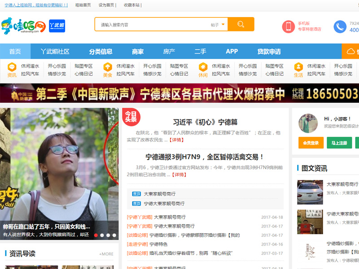The width and height of the screenshot is (359, 269).
Task: Click +MORE beside 资讯导读
Action: [x=106, y=254]
